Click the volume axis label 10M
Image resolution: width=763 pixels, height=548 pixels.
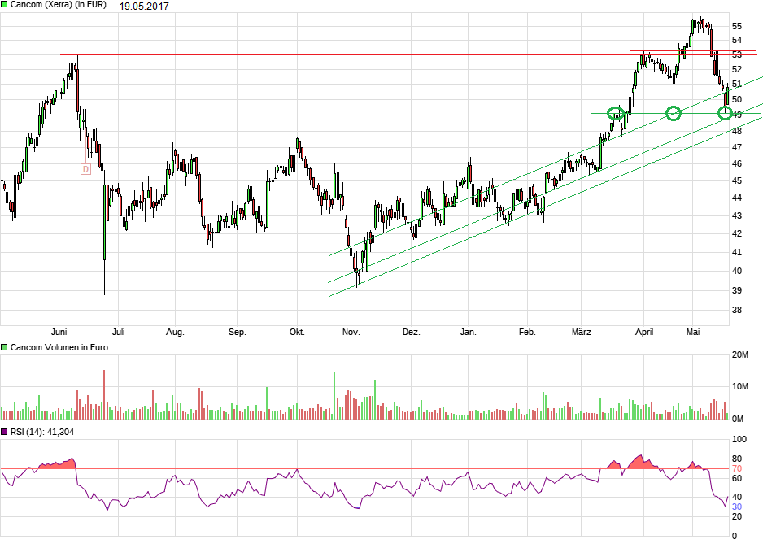click(740, 386)
